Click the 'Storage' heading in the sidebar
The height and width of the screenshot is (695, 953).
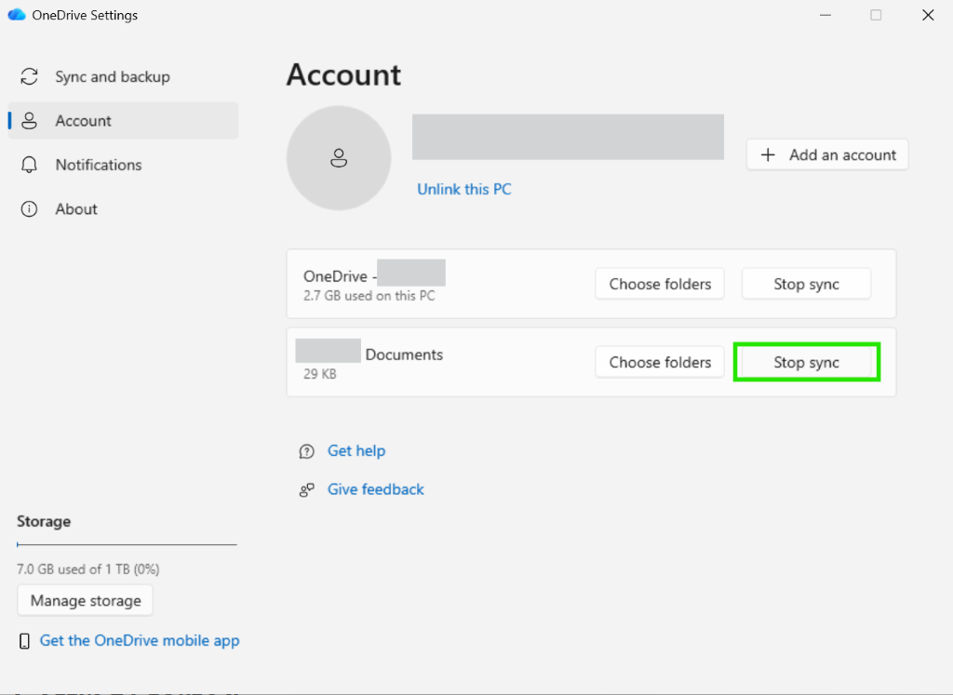[x=44, y=521]
